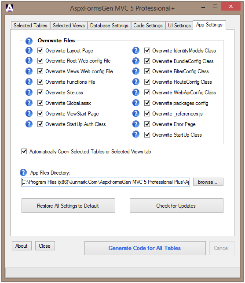Click help icon beside Overwrite Files heading
This screenshot has width=245, height=283.
29,41
